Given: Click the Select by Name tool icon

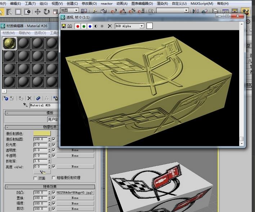Looking at the screenshot, I should coord(9,12).
